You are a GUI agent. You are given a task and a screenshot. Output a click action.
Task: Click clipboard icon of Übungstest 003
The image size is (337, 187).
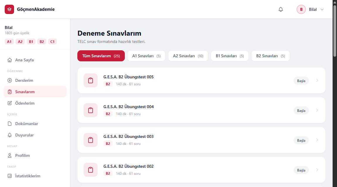91,140
